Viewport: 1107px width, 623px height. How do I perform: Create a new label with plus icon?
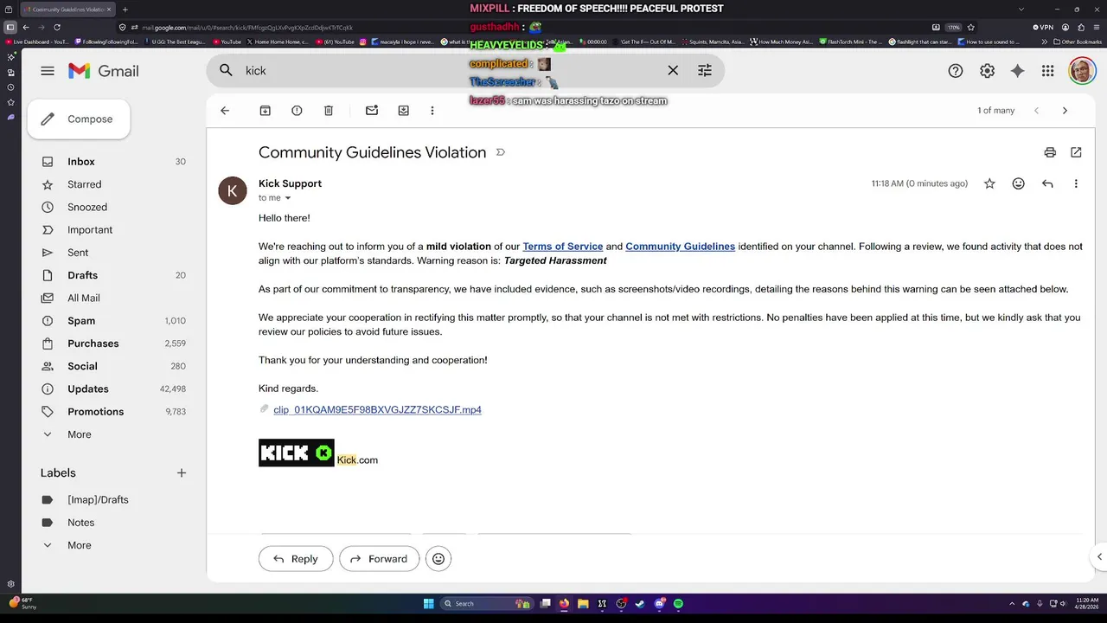pyautogui.click(x=182, y=473)
